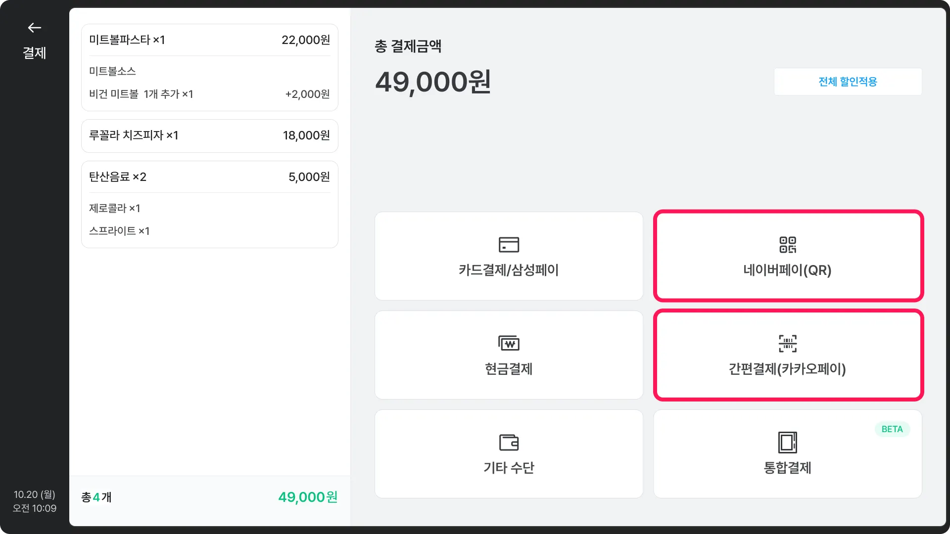Click the wallet icon for 기타 수단

pos(509,442)
